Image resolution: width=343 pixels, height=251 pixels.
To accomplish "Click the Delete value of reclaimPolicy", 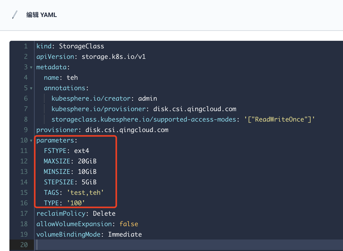I will [104, 213].
